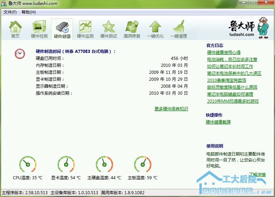Select 内存制造日期 value 2010 年 03 月
275x197 pixels.
click(x=174, y=65)
